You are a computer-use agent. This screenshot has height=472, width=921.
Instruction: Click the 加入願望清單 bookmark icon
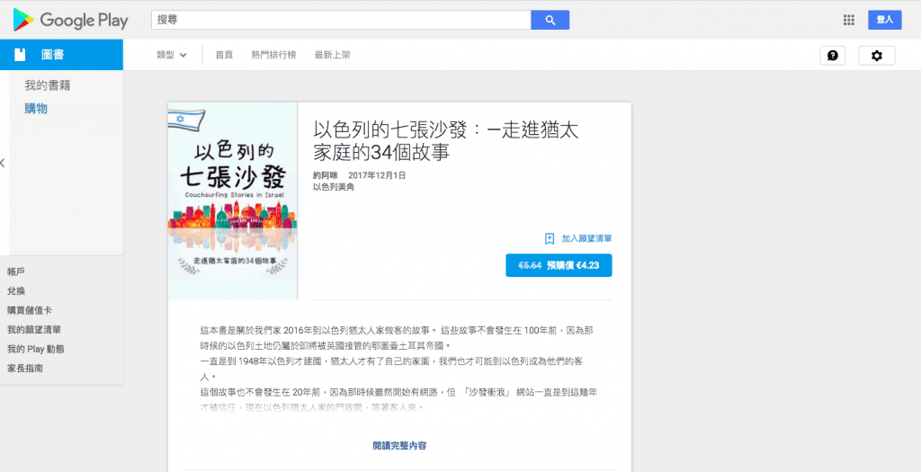(x=550, y=238)
